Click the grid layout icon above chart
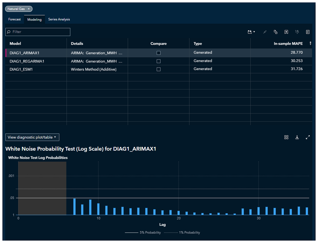The height and width of the screenshot is (243, 318). tap(286, 137)
